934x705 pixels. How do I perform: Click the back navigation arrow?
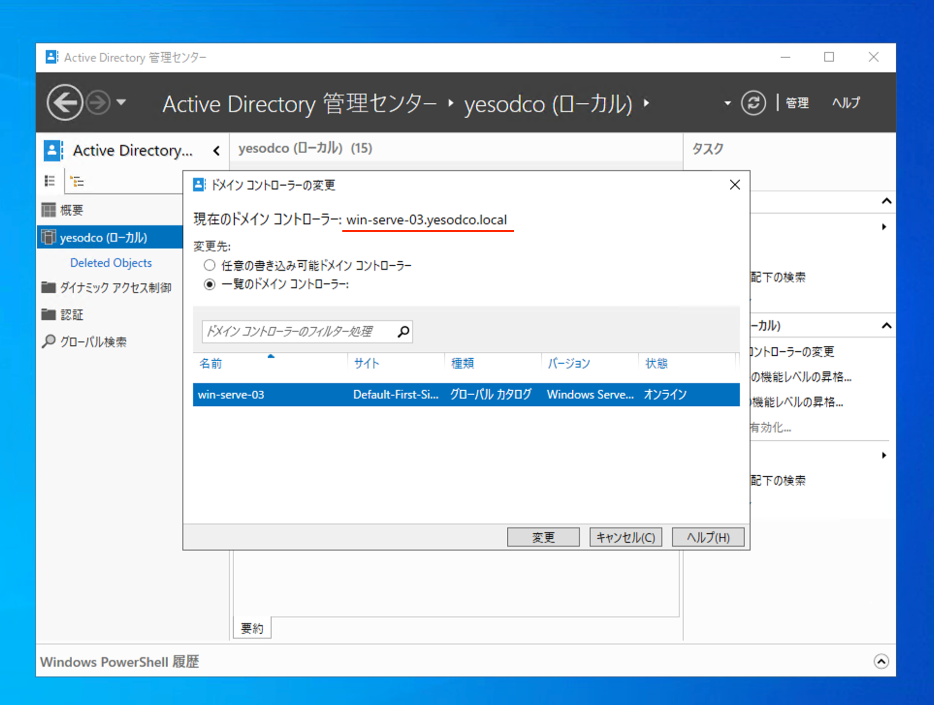pos(64,102)
